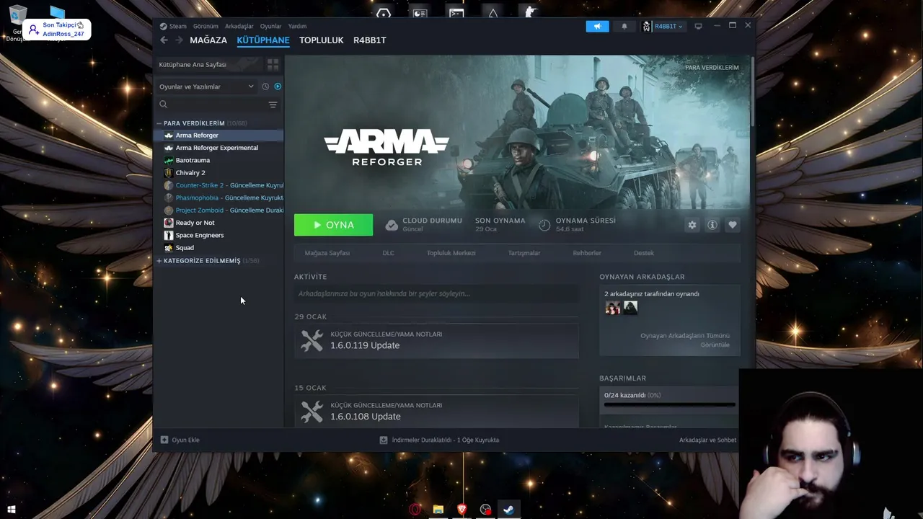Image resolution: width=923 pixels, height=519 pixels.
Task: Click the Steam icon in the taskbar
Action: (508, 510)
